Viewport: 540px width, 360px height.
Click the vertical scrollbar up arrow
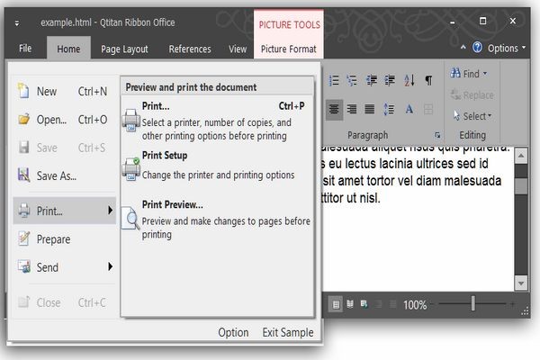tap(521, 156)
